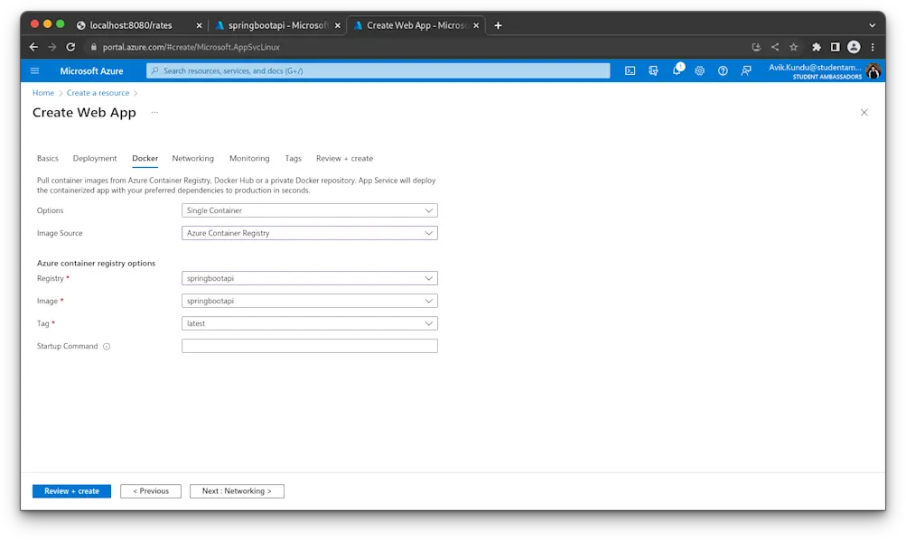Open the Azure help menu
This screenshot has height=540, width=906.
coord(722,70)
